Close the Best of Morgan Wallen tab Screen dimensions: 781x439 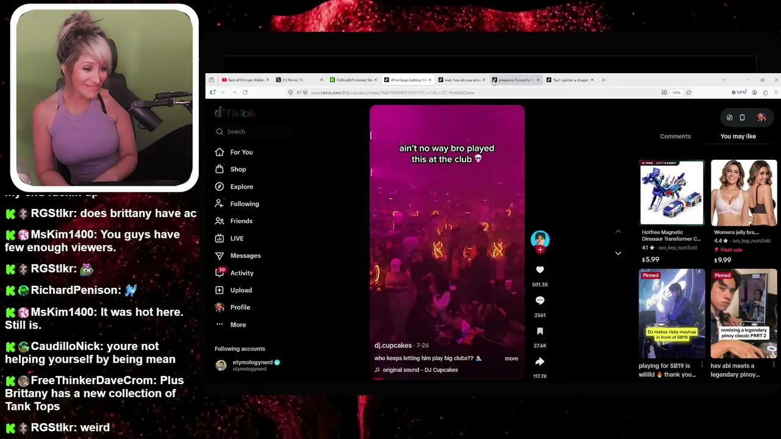pyautogui.click(x=267, y=80)
